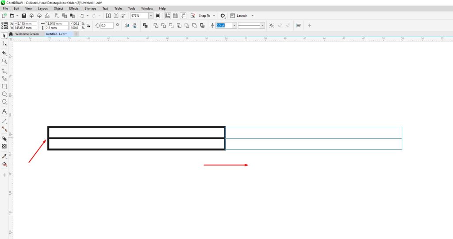Click the Open file folder icon
This screenshot has height=239, width=453.
pos(12,15)
